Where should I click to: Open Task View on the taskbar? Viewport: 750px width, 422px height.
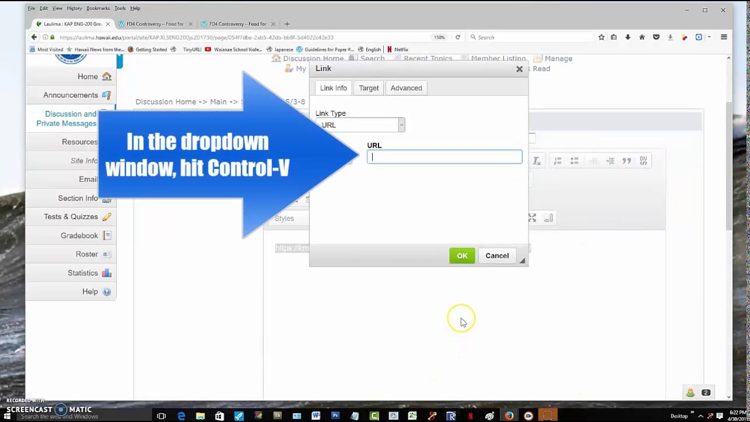coord(162,416)
